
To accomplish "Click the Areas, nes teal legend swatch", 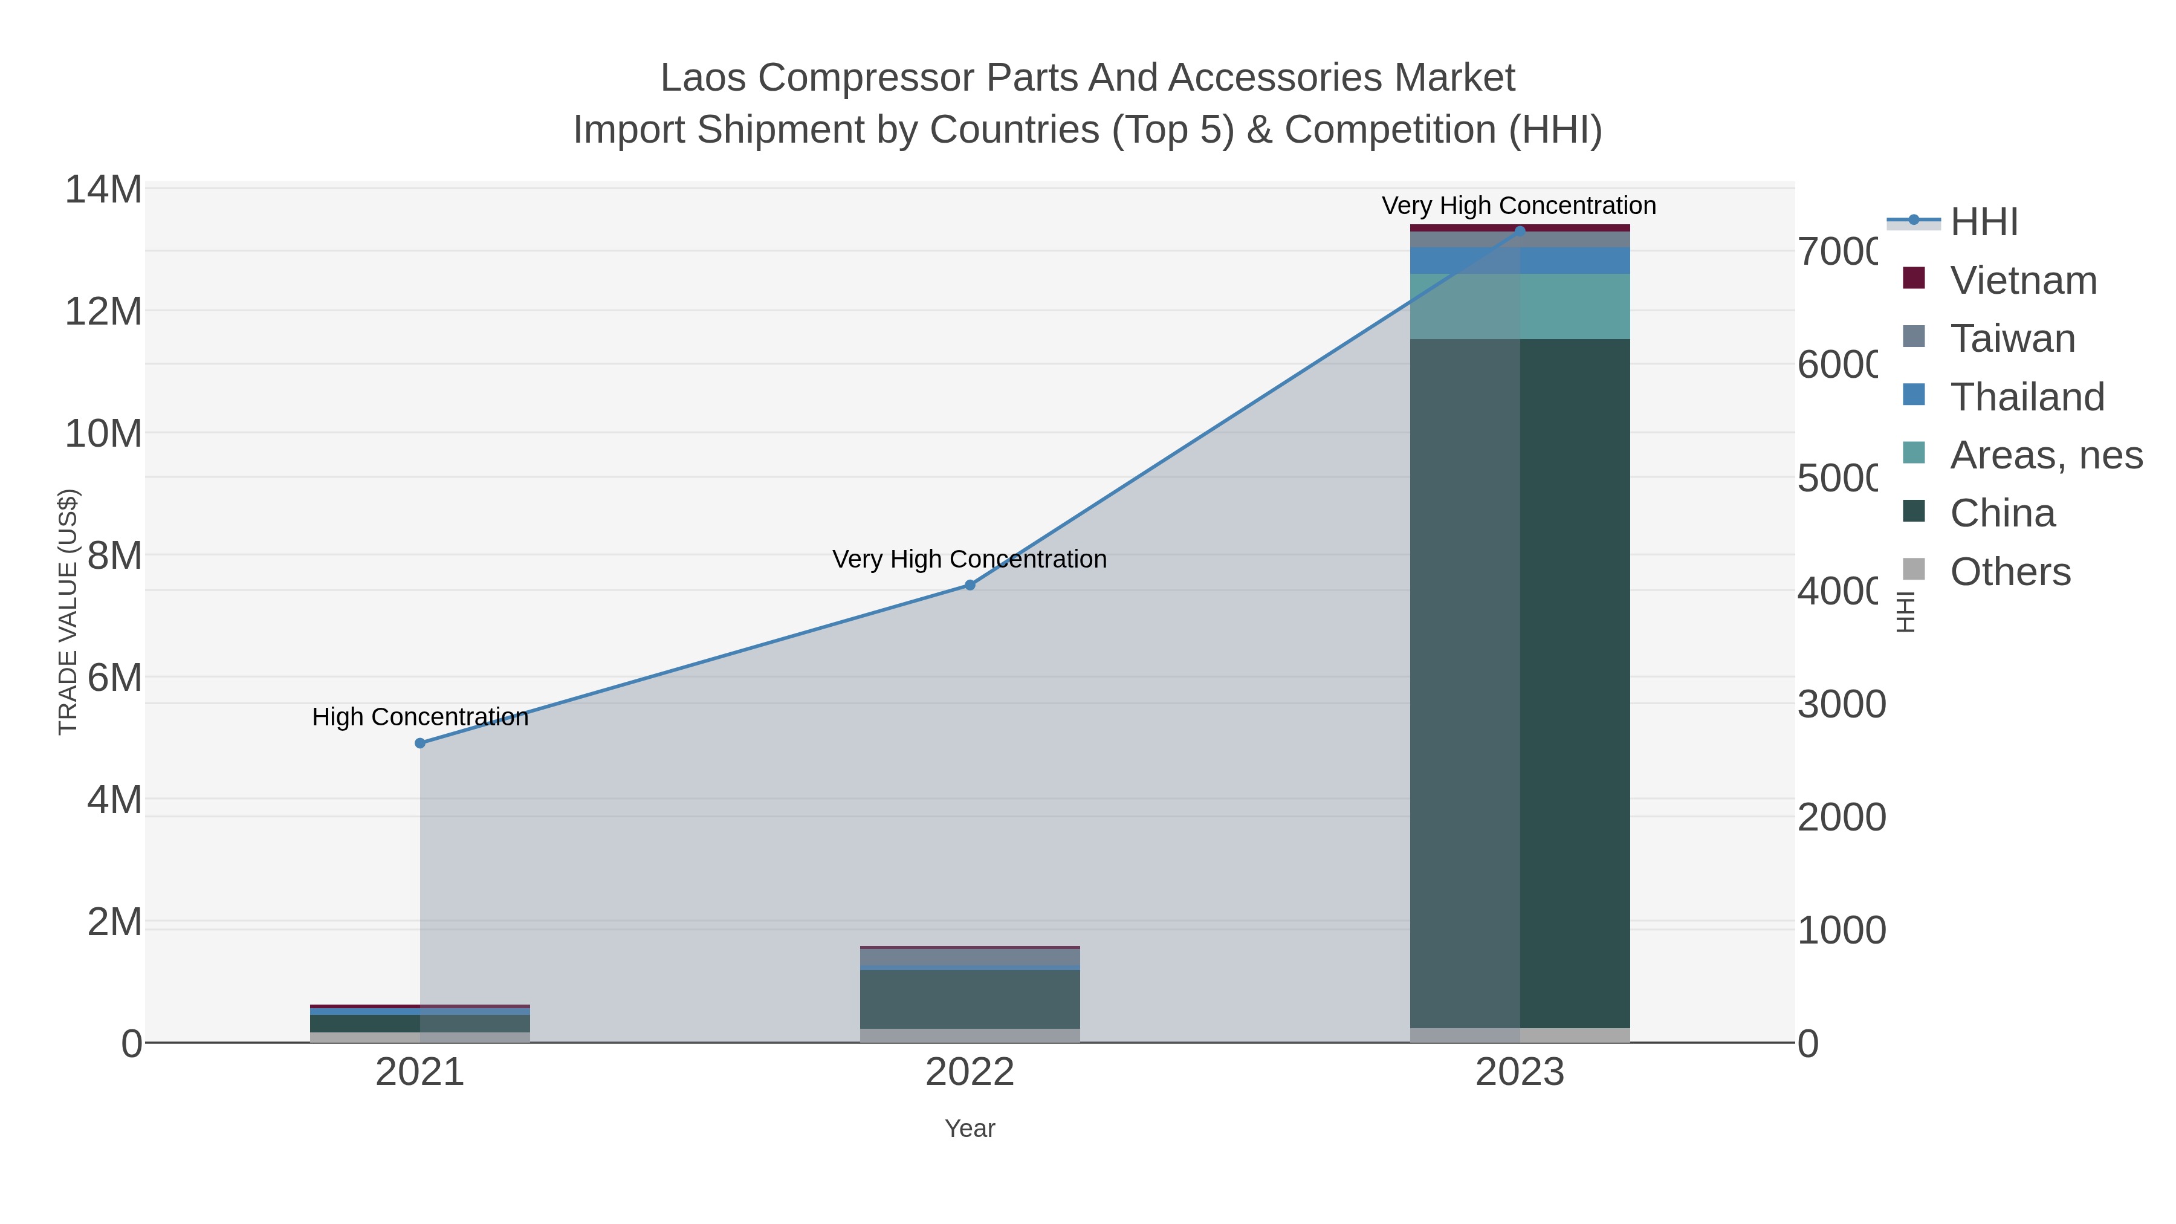I will point(1914,453).
